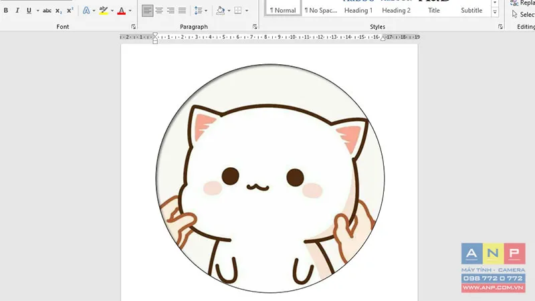Image resolution: width=535 pixels, height=301 pixels.
Task: Toggle italic formatting
Action: 17,11
